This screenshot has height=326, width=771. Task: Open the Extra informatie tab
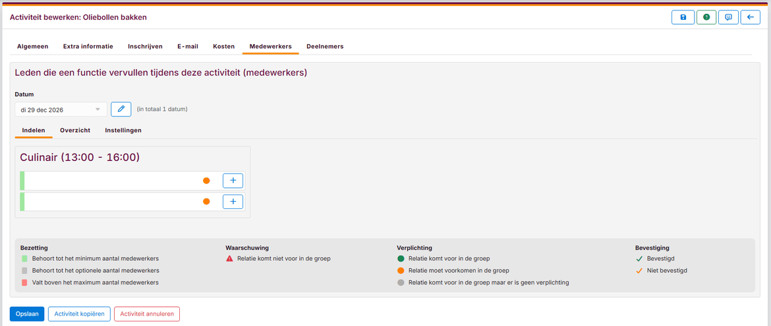tap(88, 47)
